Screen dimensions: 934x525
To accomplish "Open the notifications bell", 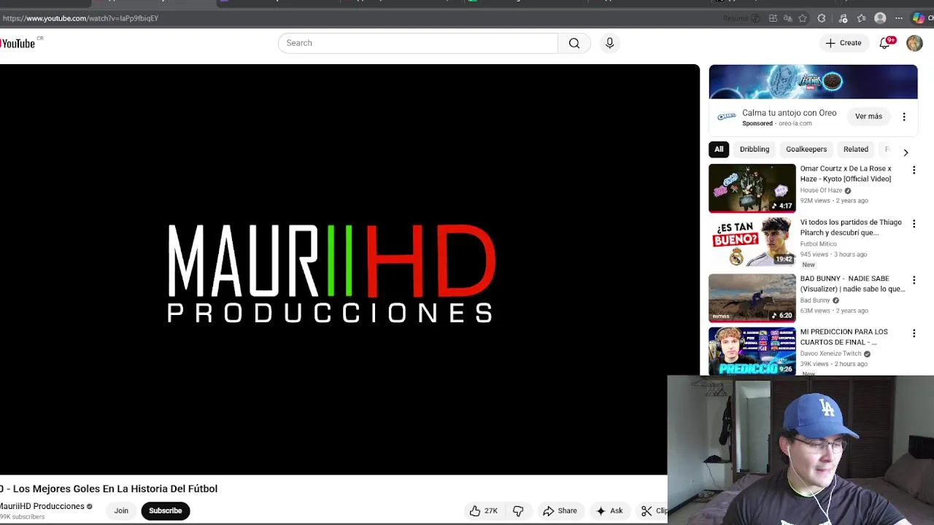I will [884, 43].
